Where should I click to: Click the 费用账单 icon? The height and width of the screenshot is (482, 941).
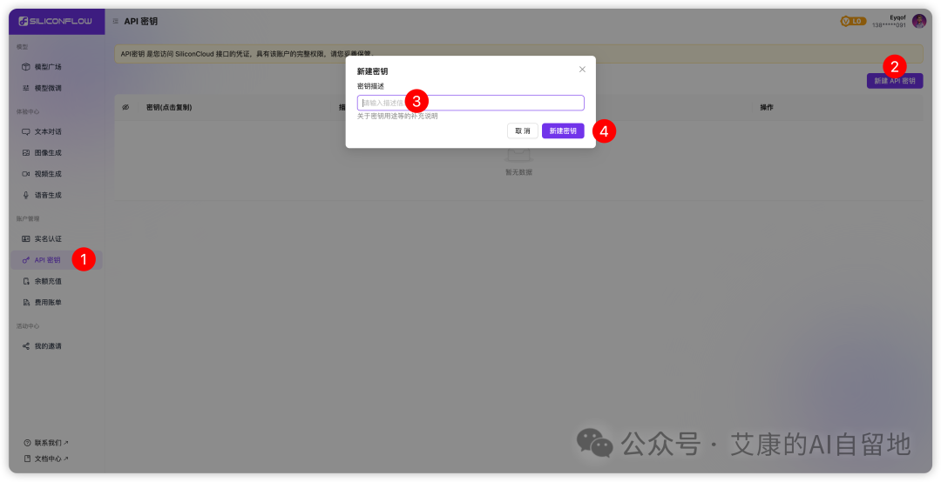(x=26, y=303)
